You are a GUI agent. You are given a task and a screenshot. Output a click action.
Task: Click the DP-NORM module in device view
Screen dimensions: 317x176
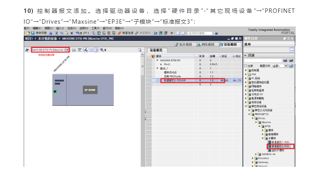pos(90,90)
